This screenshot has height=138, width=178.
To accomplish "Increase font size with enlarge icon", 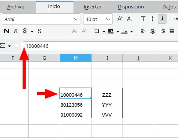I will click(120, 19).
